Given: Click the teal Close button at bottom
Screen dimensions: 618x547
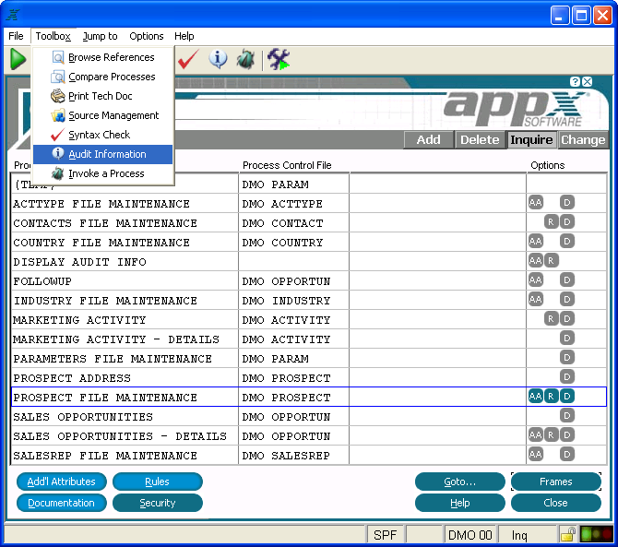Looking at the screenshot, I should click(555, 503).
